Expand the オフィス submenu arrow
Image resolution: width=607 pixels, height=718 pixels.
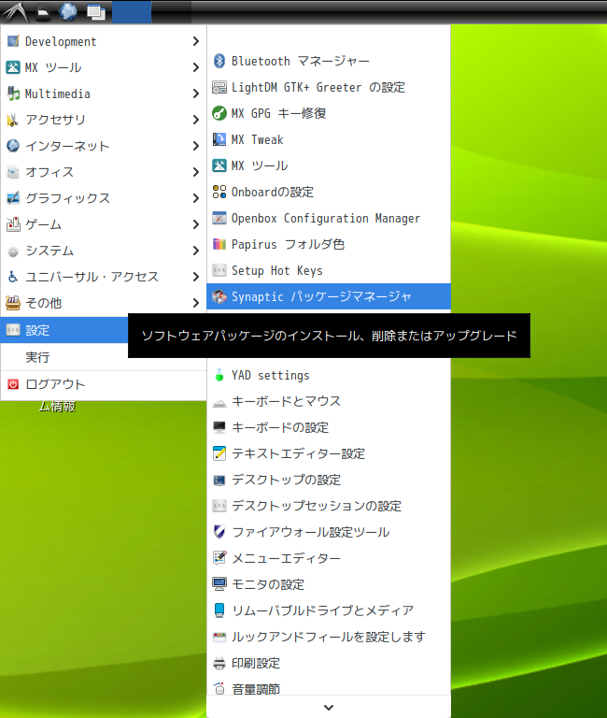pyautogui.click(x=196, y=172)
